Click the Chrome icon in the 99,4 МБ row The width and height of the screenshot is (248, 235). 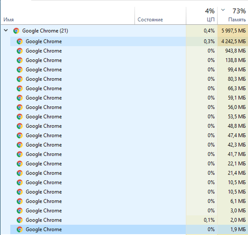coord(20,70)
